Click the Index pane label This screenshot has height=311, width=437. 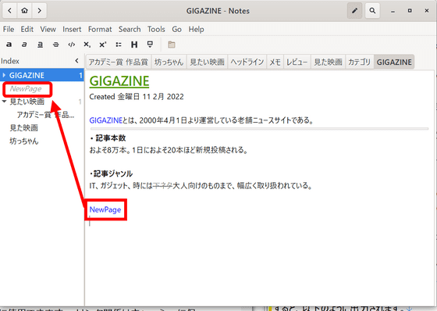[10, 61]
